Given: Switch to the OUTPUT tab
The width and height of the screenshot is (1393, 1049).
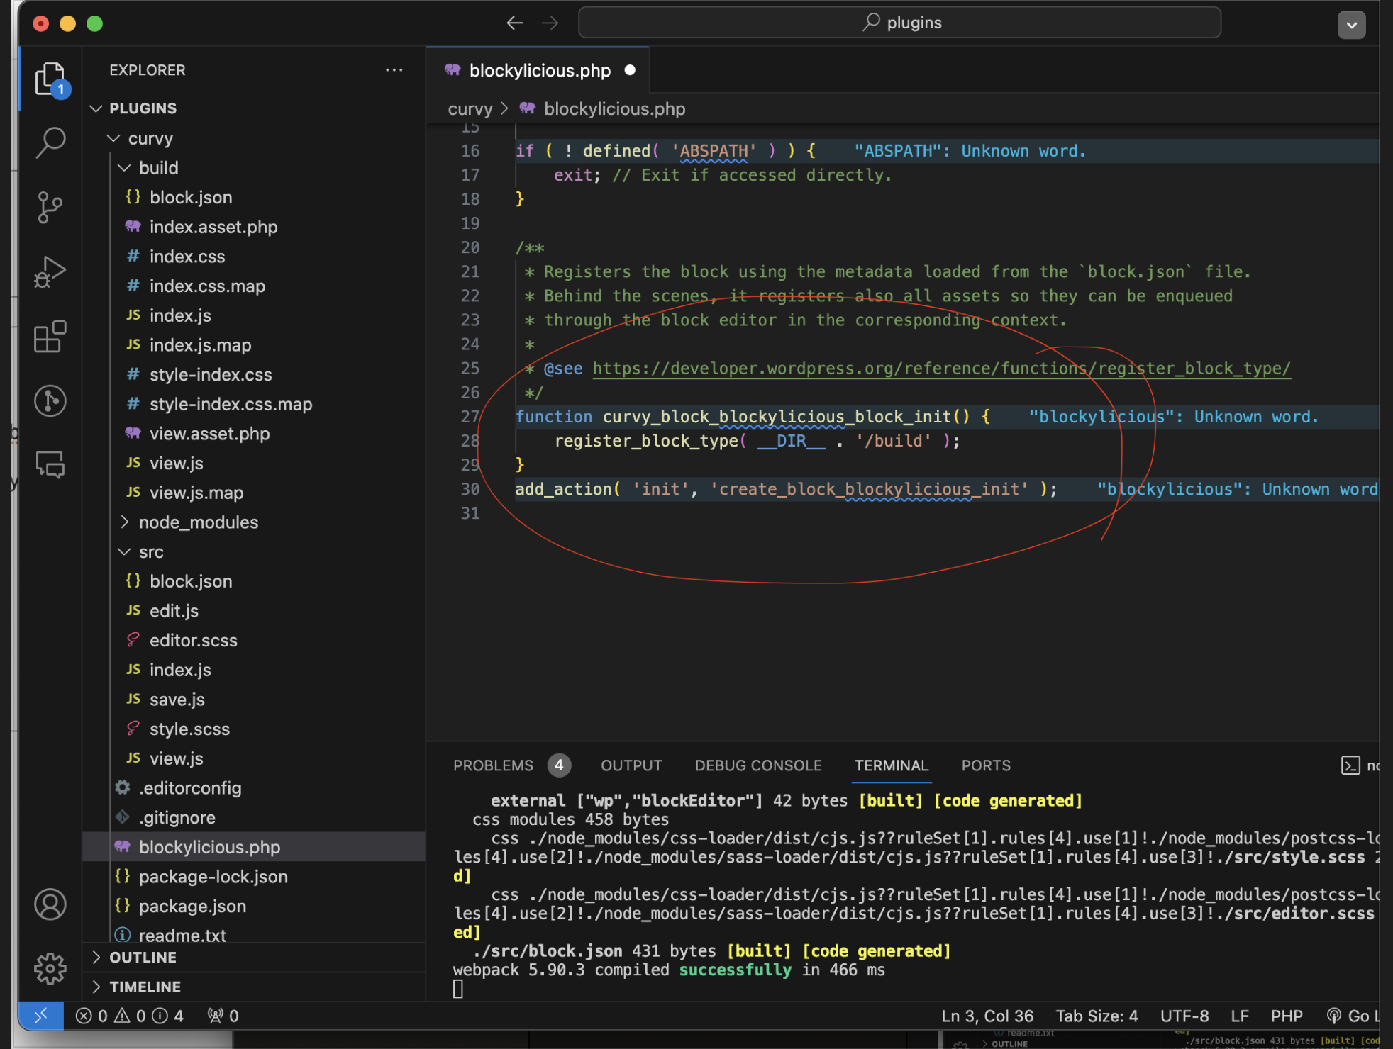Looking at the screenshot, I should tap(631, 765).
